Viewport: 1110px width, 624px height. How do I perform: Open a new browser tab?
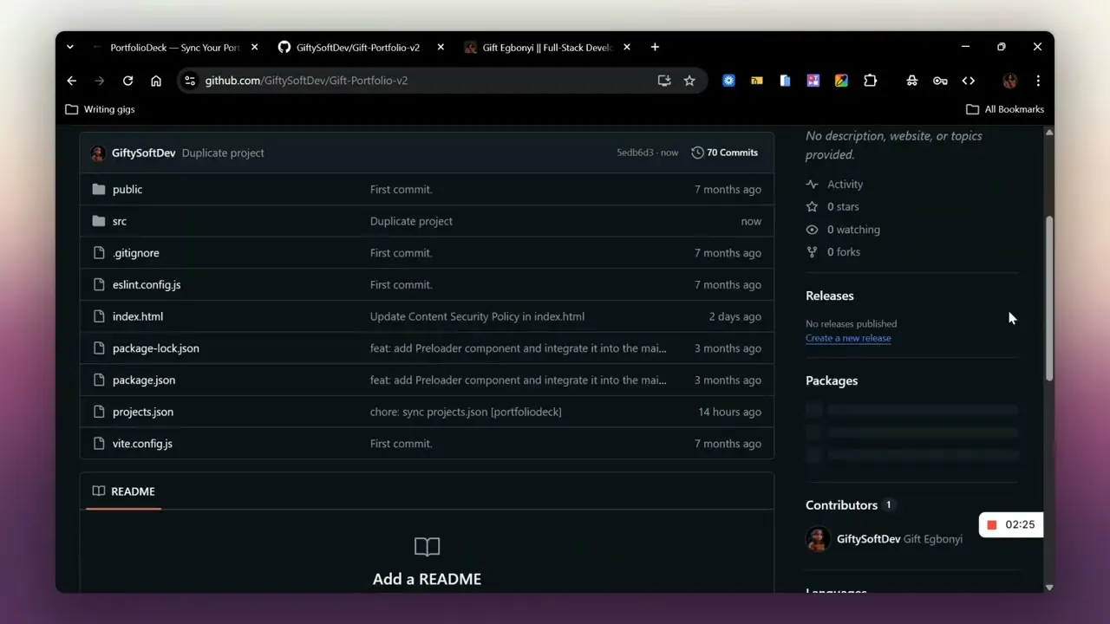point(655,47)
